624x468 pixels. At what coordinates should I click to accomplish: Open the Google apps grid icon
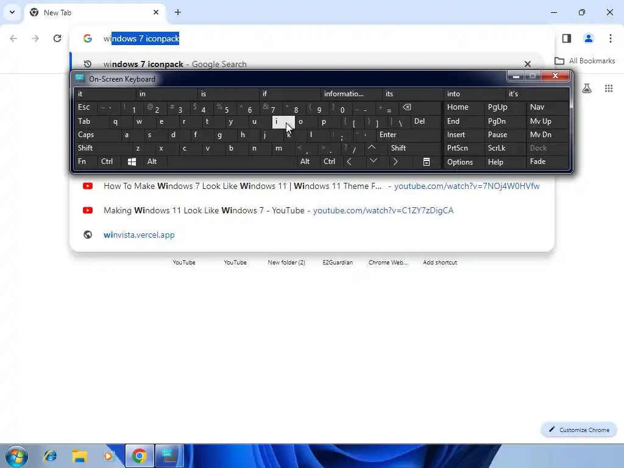609,88
